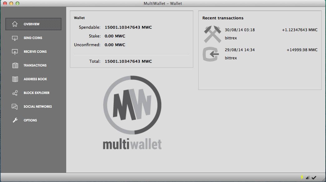This screenshot has width=326, height=182.
Task: Click the mining pickaxe transaction icon
Action: (x=212, y=34)
